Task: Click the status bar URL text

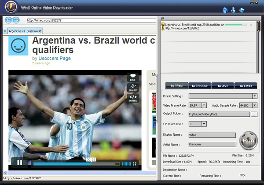Action: (22, 178)
